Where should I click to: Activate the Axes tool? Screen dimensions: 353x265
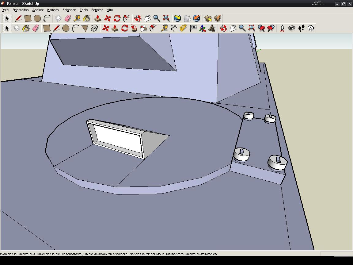(x=203, y=29)
